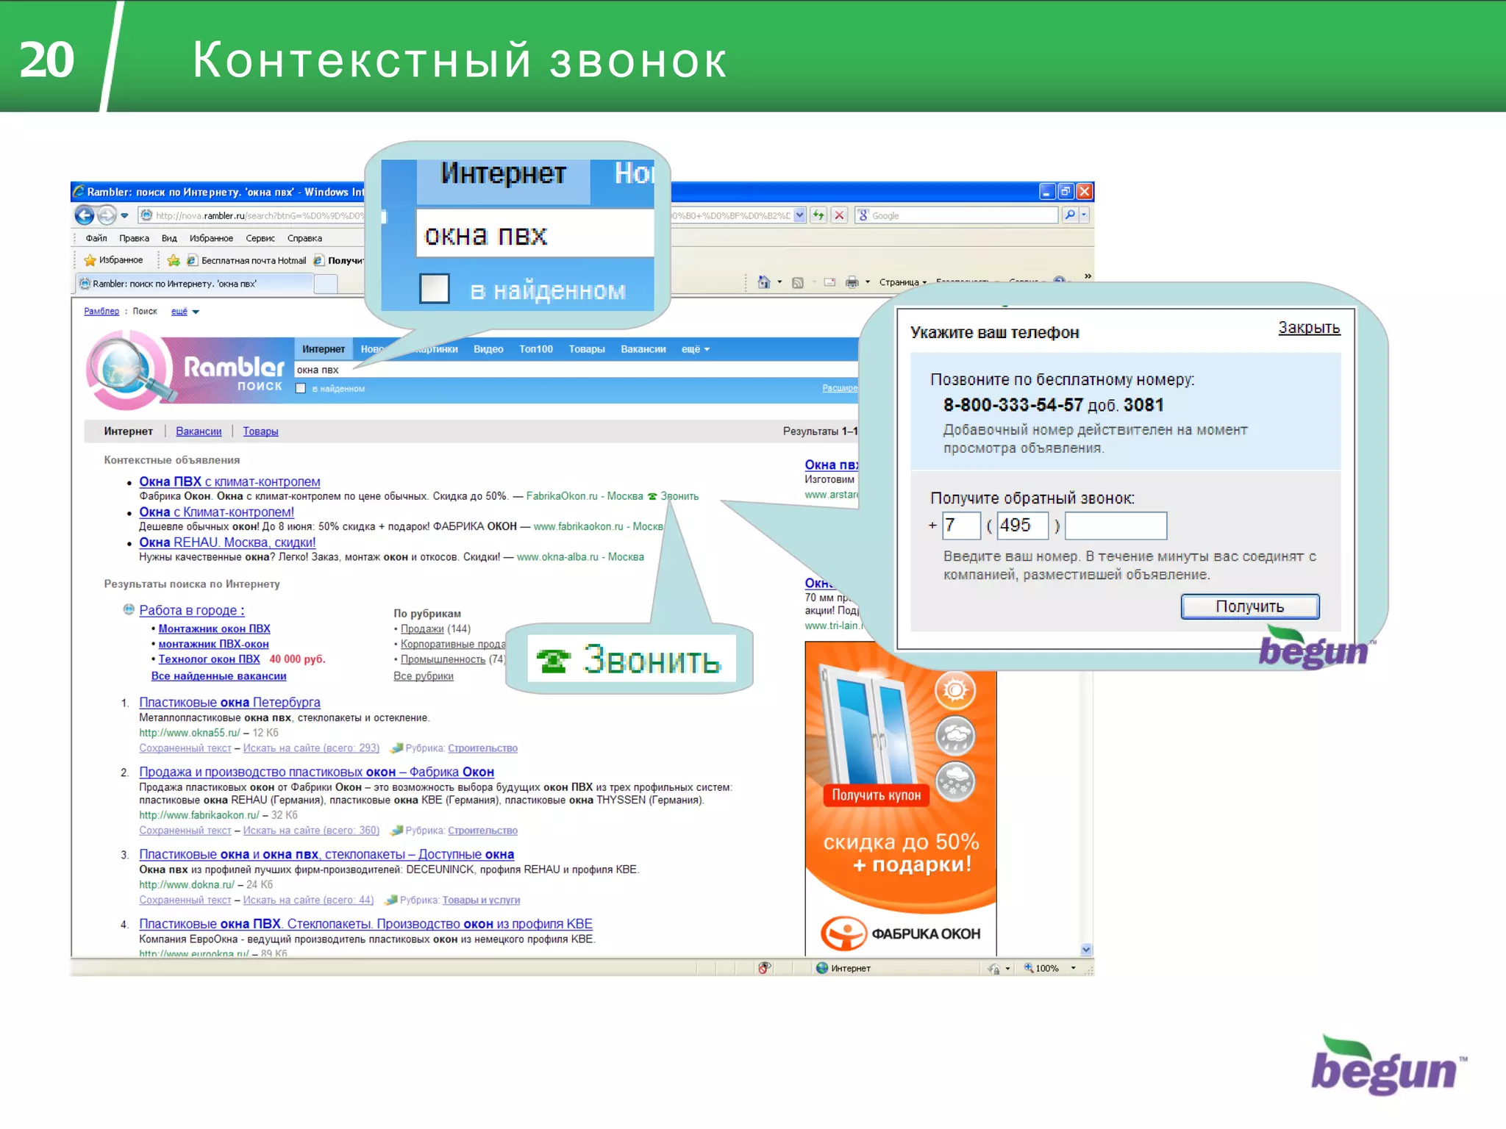1506x1129 pixels.
Task: Click the browser Forward arrow button
Action: pos(107,215)
